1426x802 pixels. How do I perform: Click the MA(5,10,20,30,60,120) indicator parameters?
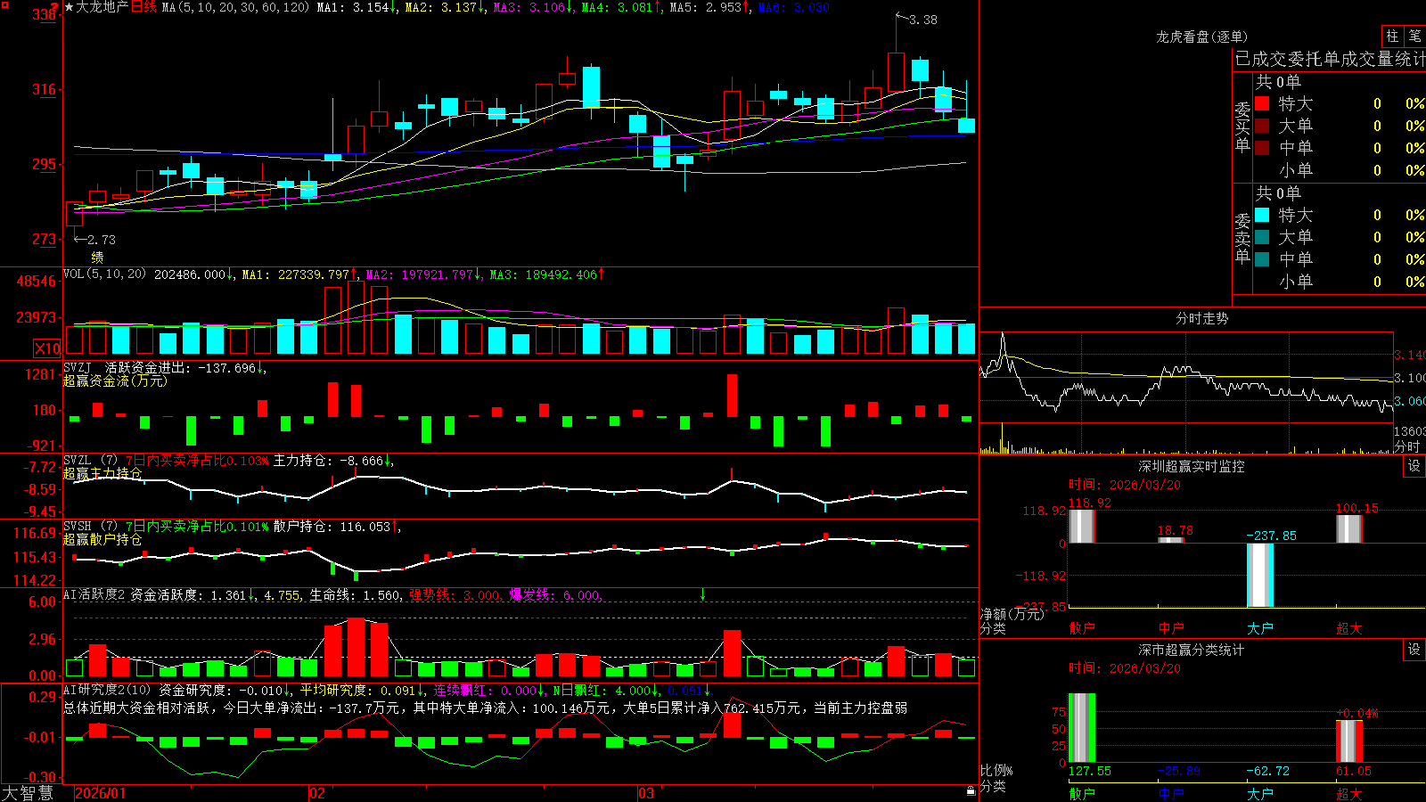tap(236, 7)
